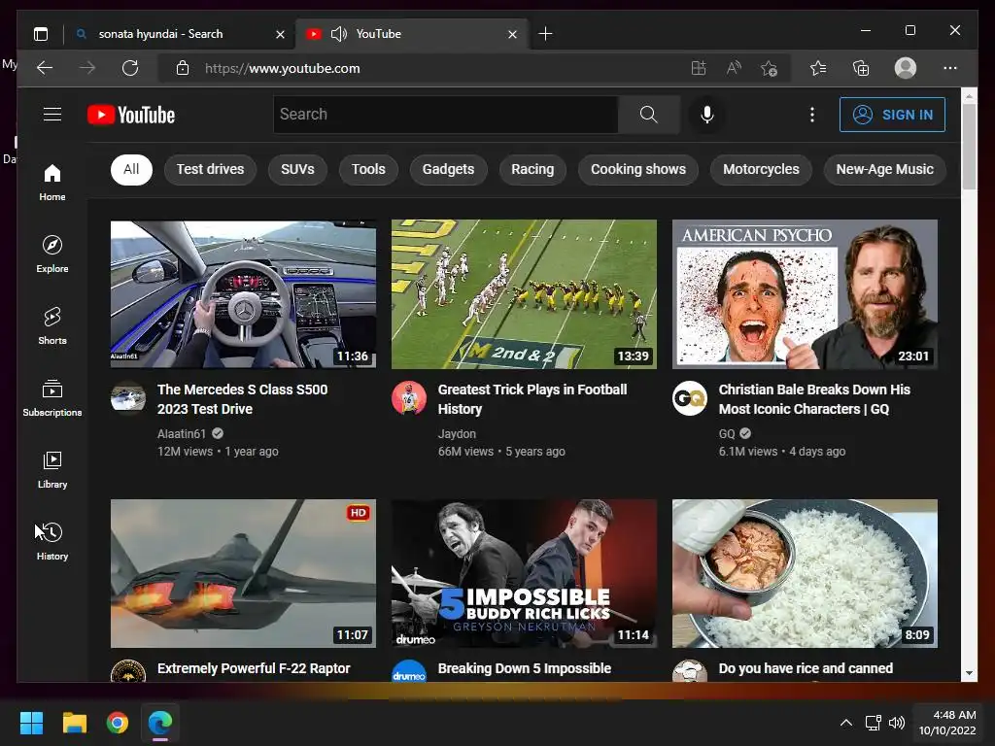Open Explore in the sidebar
Viewport: 995px width, 746px height.
tap(52, 254)
